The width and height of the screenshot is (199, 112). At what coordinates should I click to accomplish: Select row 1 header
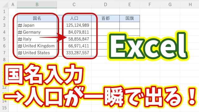(x=4, y=12)
